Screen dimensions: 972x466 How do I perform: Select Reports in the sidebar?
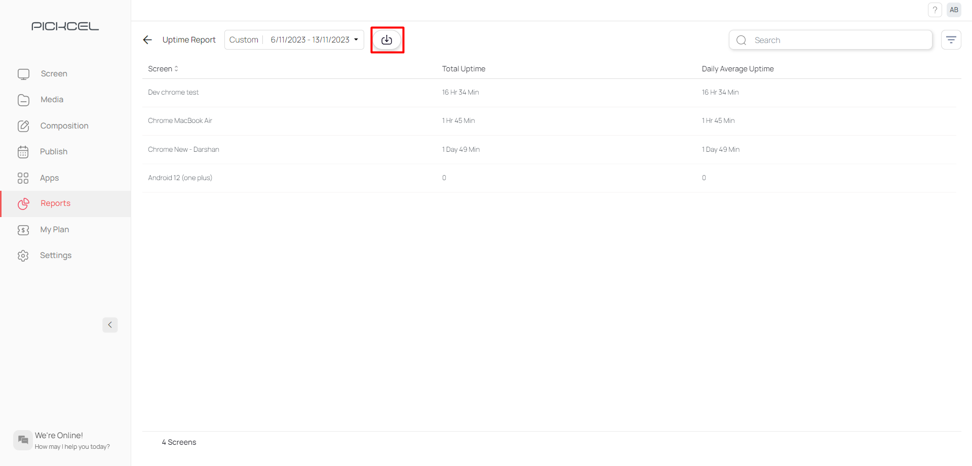pyautogui.click(x=55, y=203)
